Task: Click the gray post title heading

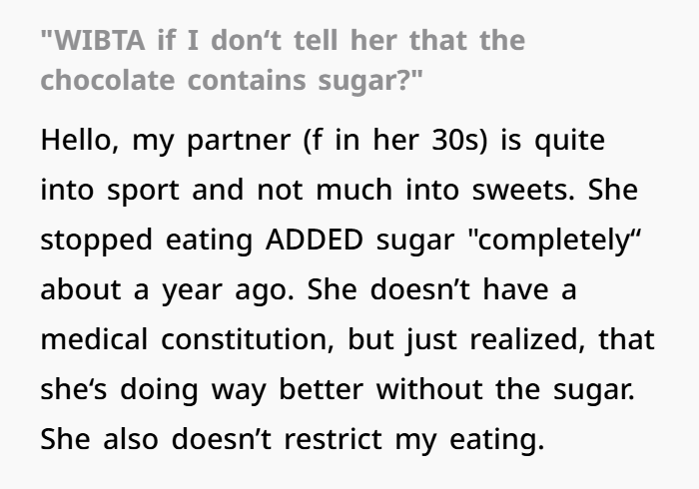Action: [283, 60]
